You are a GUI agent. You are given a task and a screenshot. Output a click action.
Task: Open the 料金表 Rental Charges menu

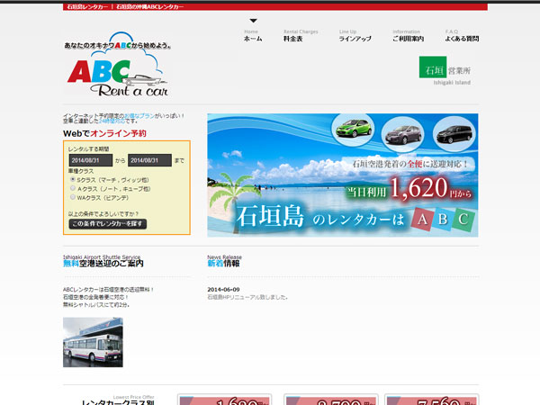292,39
